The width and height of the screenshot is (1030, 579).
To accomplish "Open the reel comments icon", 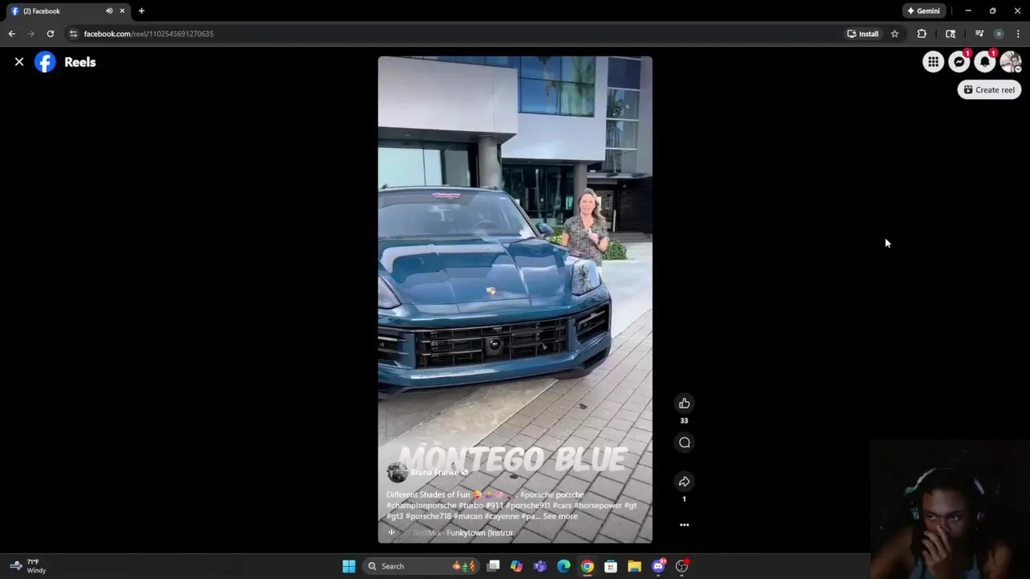I will click(x=684, y=442).
